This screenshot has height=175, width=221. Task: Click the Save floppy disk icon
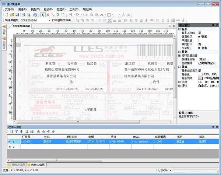pyautogui.click(x=17, y=15)
